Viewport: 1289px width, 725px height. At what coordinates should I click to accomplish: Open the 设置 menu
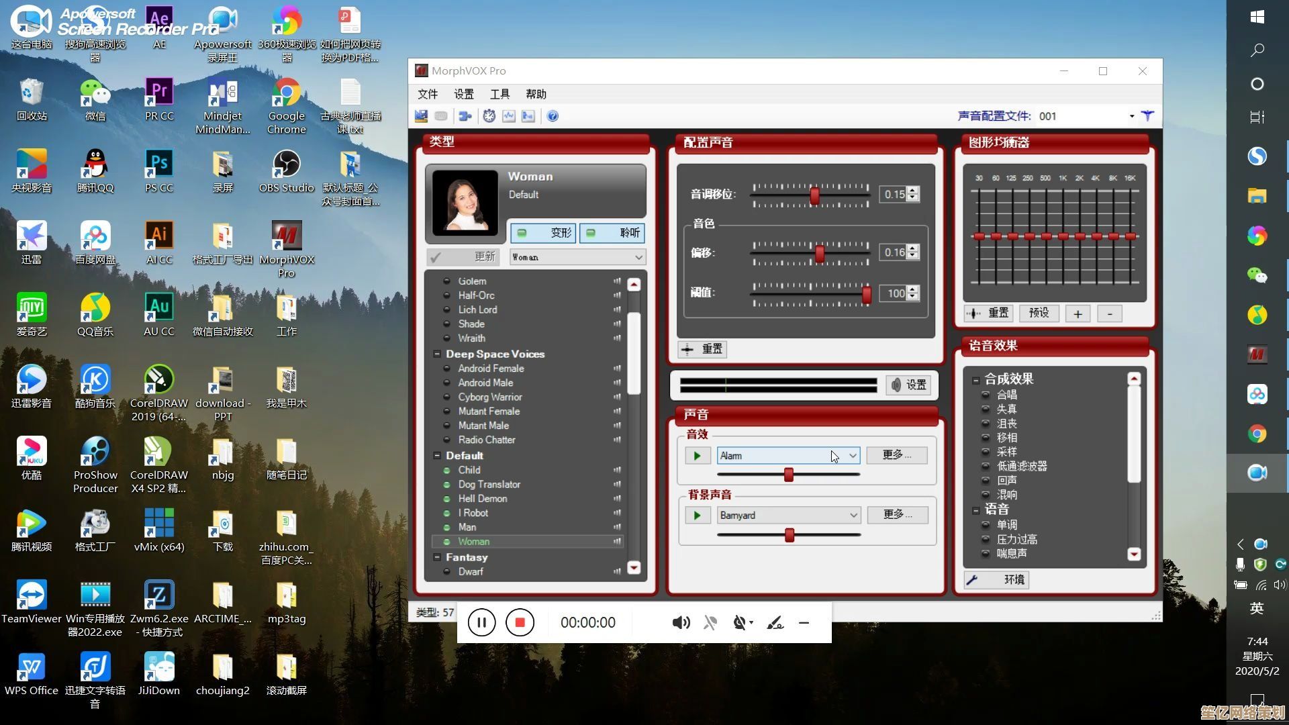click(463, 94)
